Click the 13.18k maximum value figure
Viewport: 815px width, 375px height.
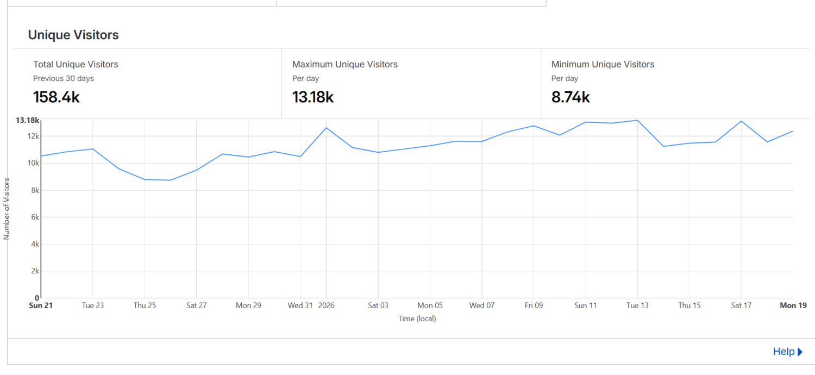313,97
